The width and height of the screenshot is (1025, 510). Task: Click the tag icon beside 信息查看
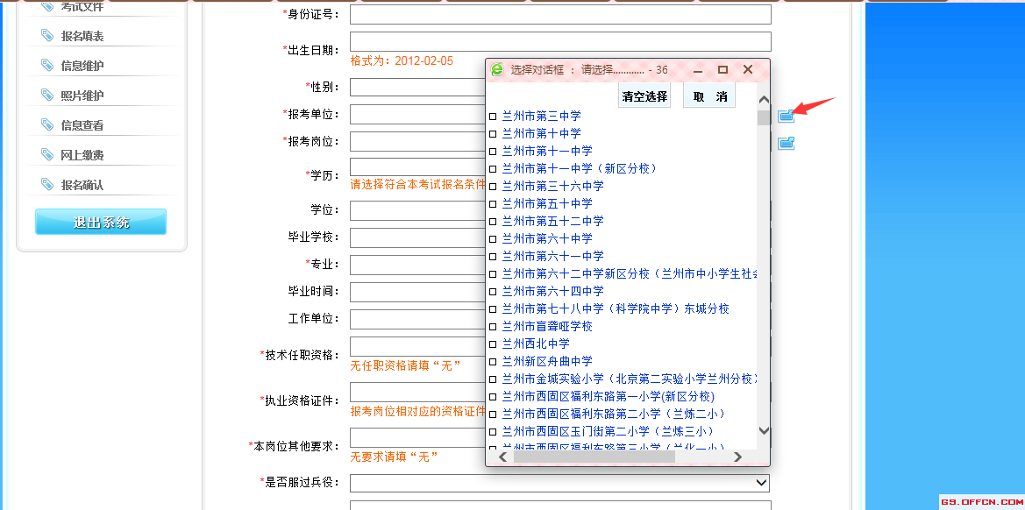click(x=47, y=124)
